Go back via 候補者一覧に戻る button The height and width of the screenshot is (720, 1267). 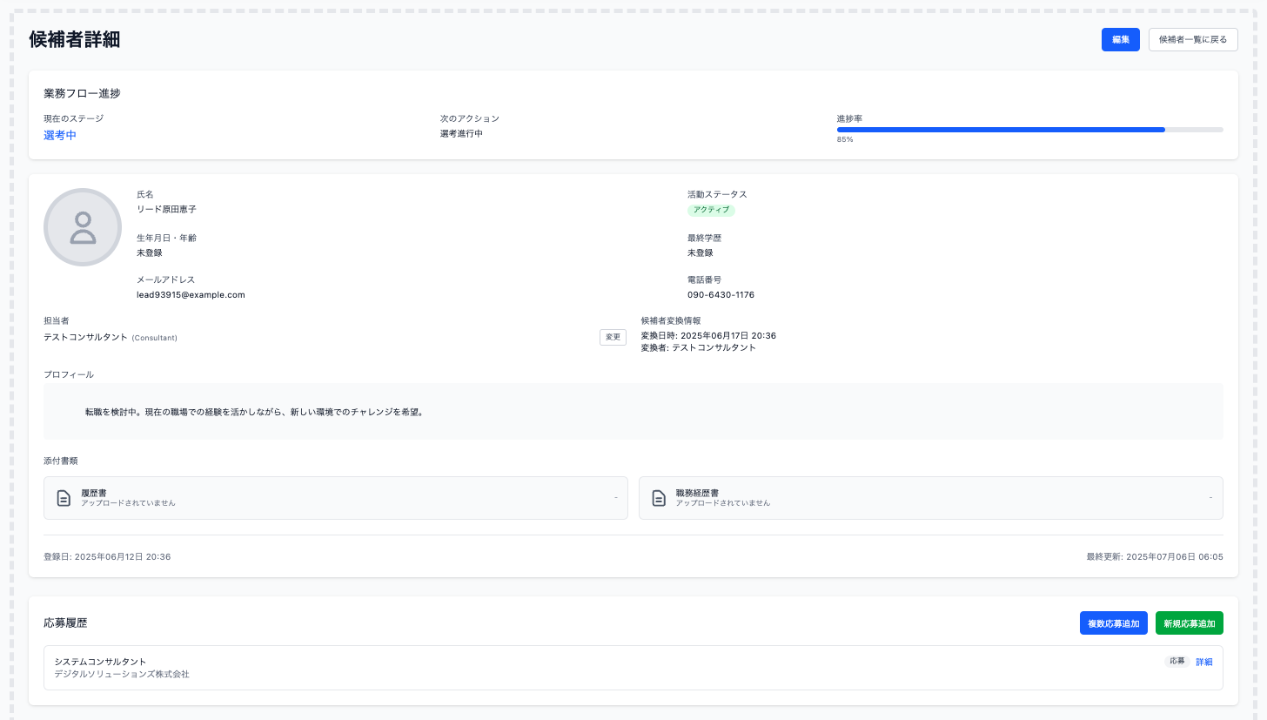coord(1192,40)
